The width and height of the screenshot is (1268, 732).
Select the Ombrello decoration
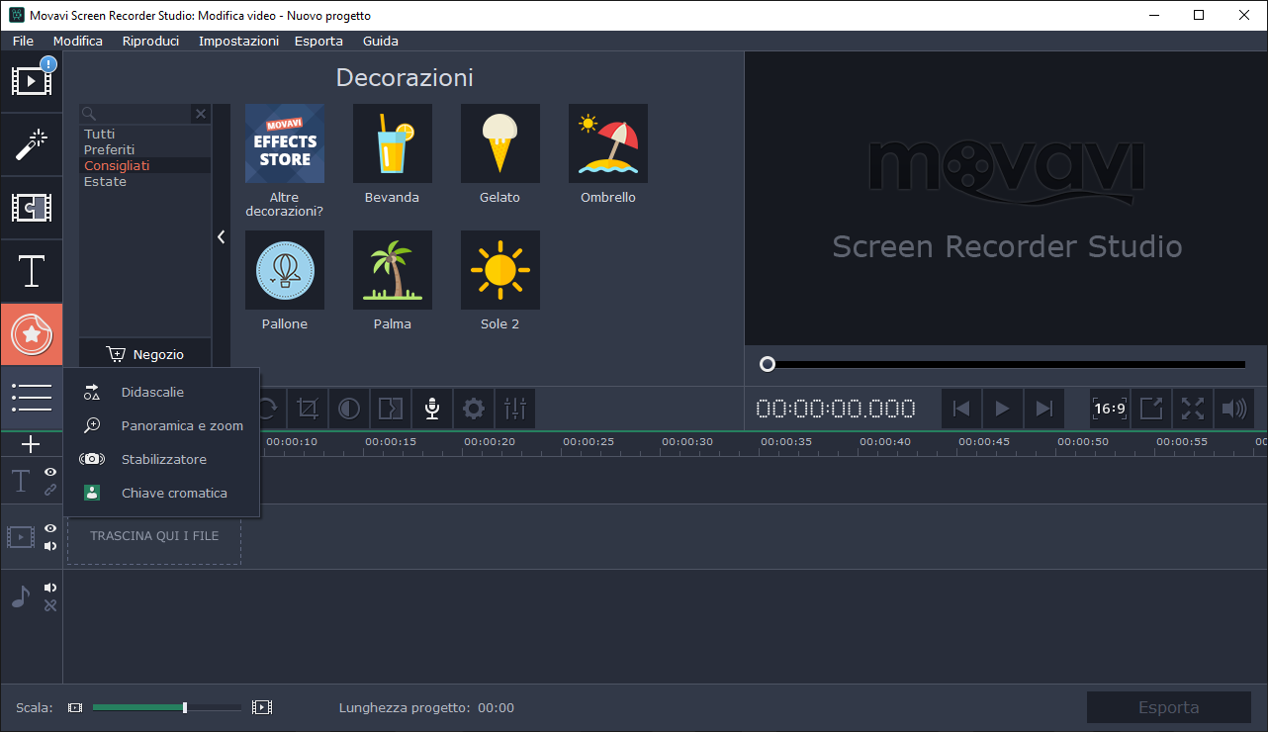click(x=608, y=143)
